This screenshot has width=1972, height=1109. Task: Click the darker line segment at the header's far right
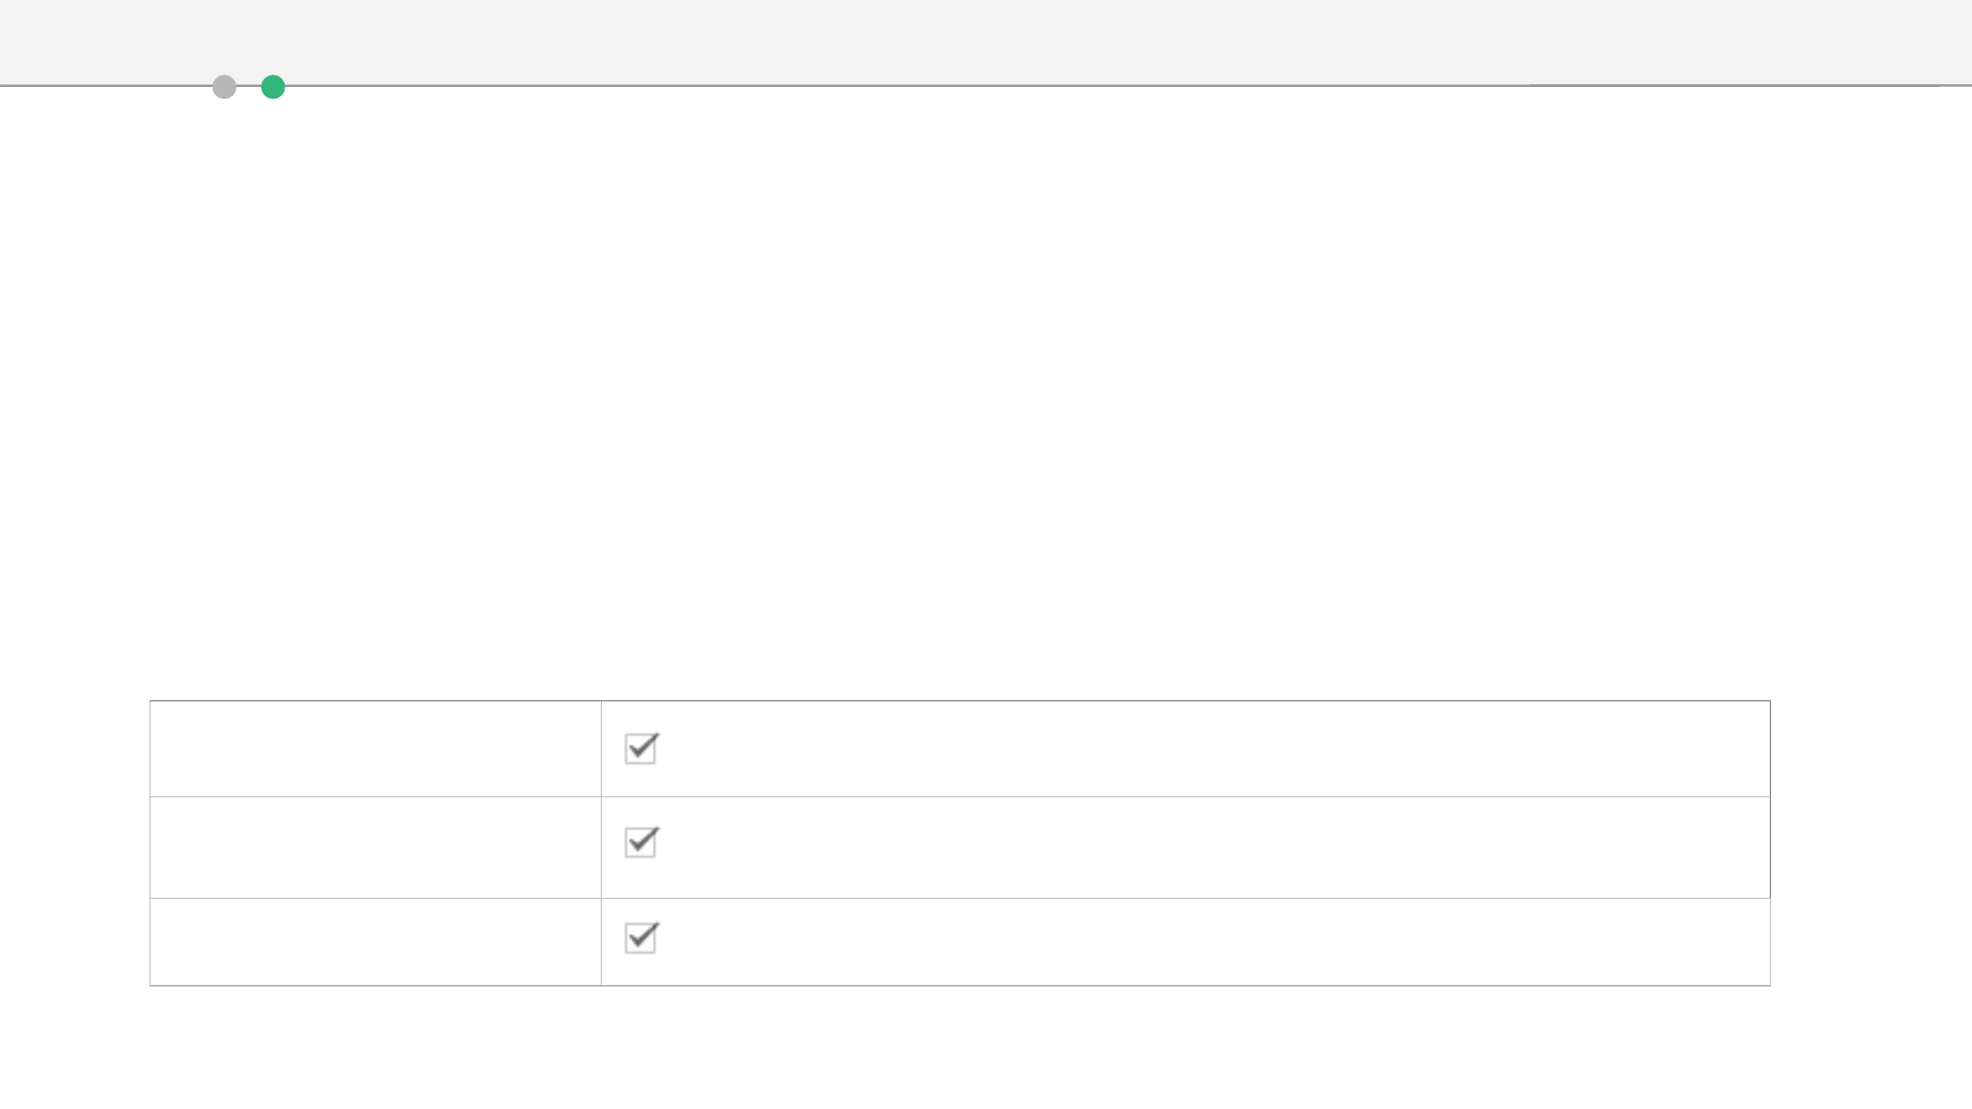[1751, 85]
